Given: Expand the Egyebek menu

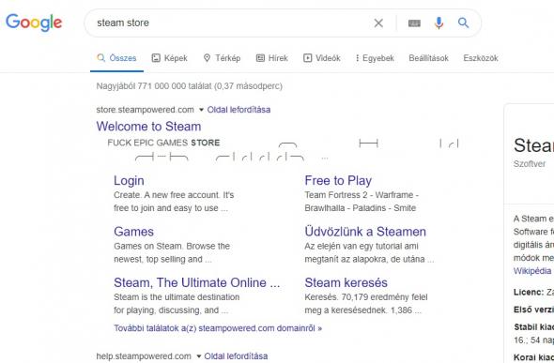Looking at the screenshot, I should coord(375,58).
